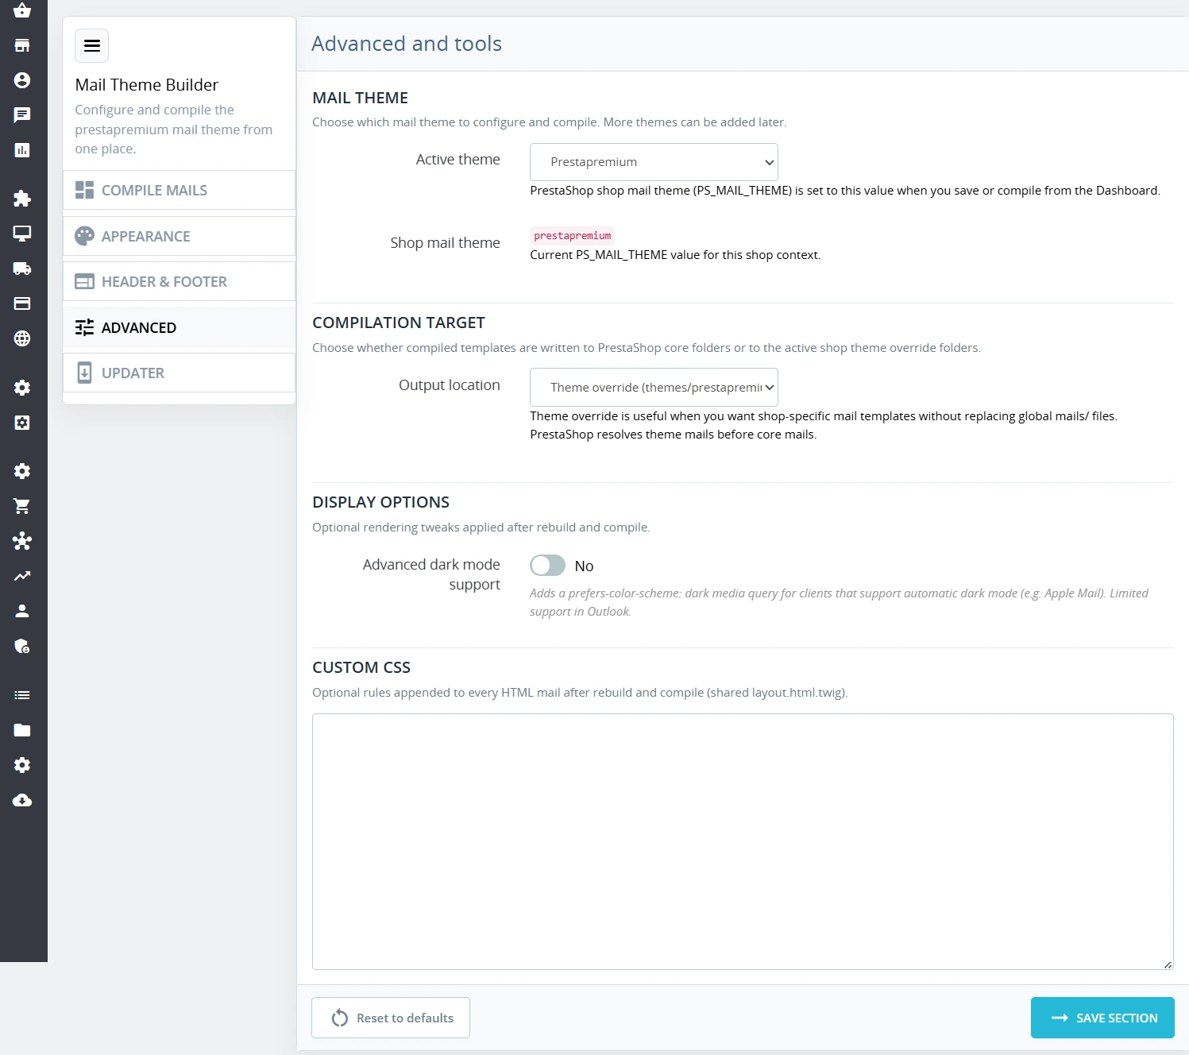Open the Design monitor icon
The width and height of the screenshot is (1189, 1055).
[22, 234]
